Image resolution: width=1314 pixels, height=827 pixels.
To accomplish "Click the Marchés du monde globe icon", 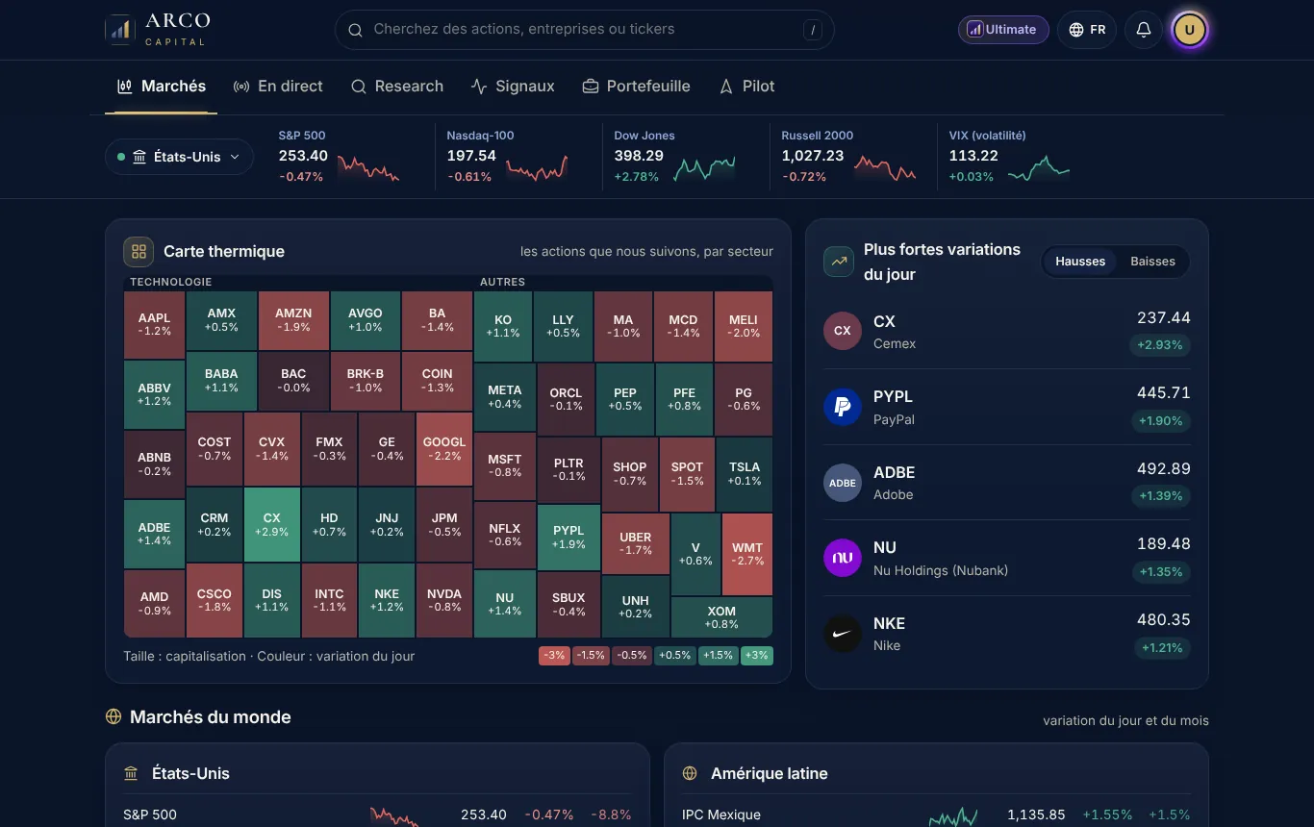I will coord(114,716).
